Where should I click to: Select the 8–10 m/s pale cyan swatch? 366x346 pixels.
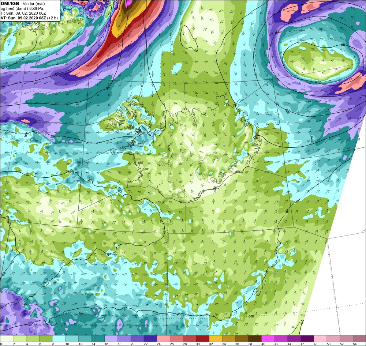point(59,339)
